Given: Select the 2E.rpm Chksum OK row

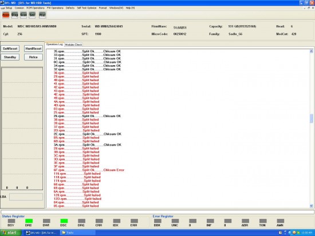Looking at the screenshot, I should (88, 134).
